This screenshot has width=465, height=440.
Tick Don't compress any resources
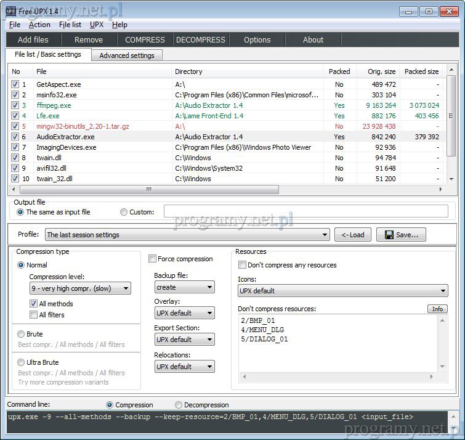pos(242,265)
